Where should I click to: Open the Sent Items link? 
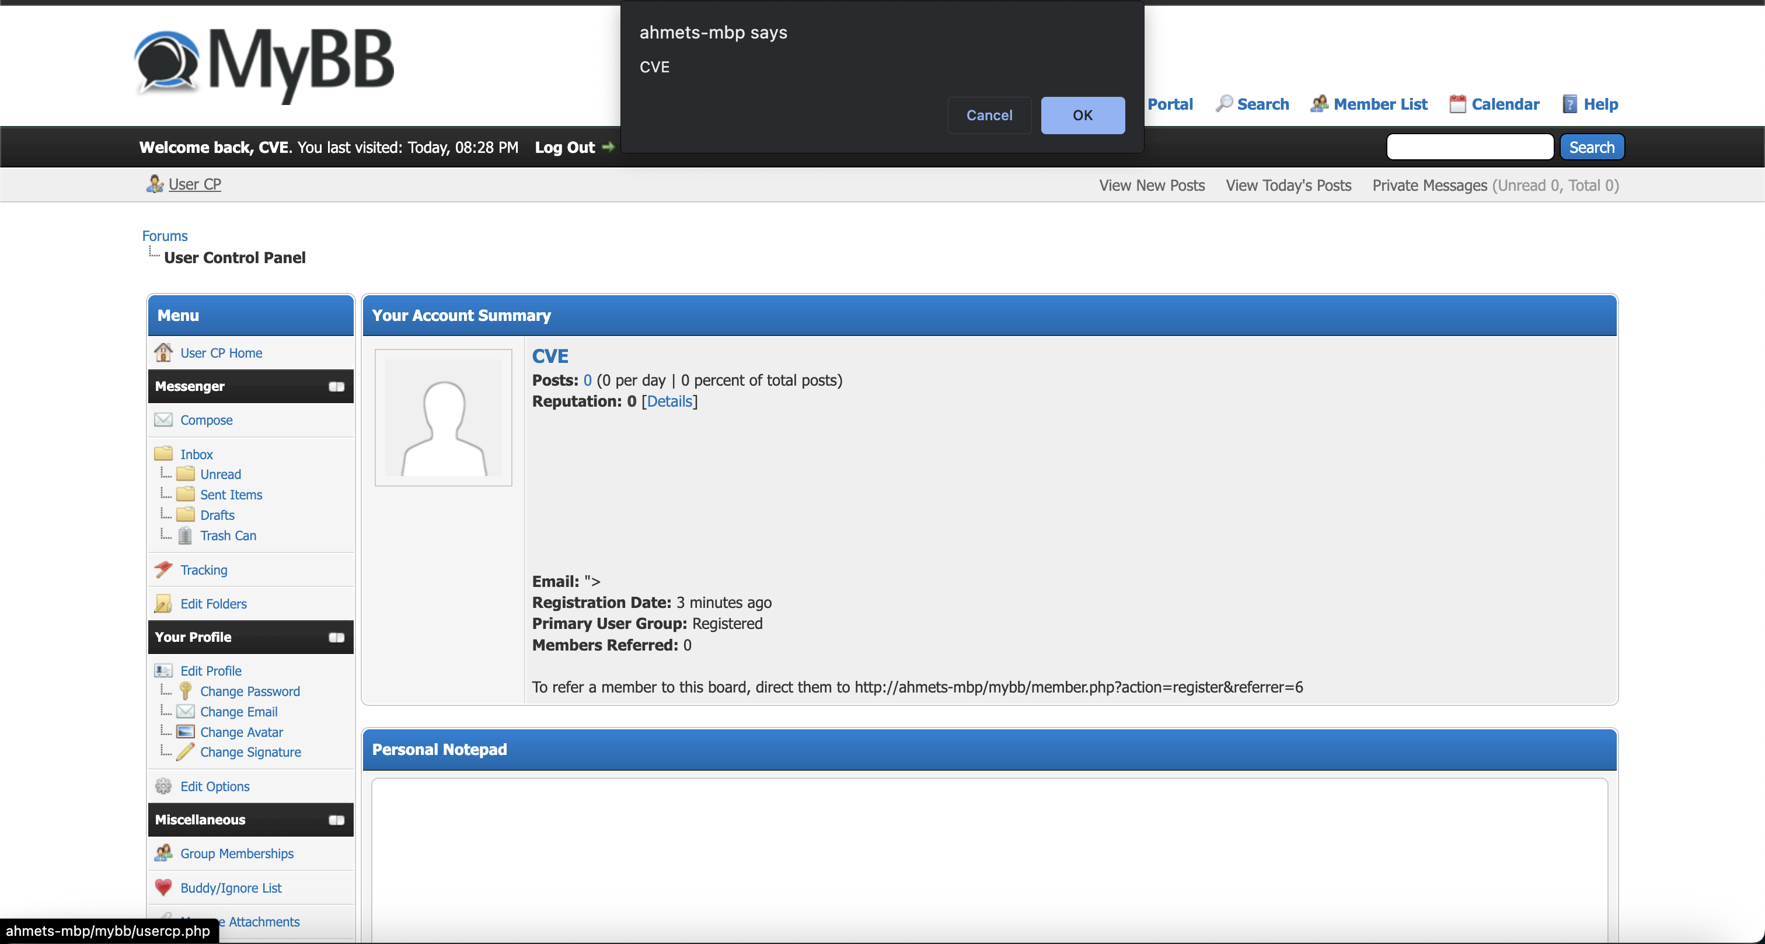tap(231, 495)
